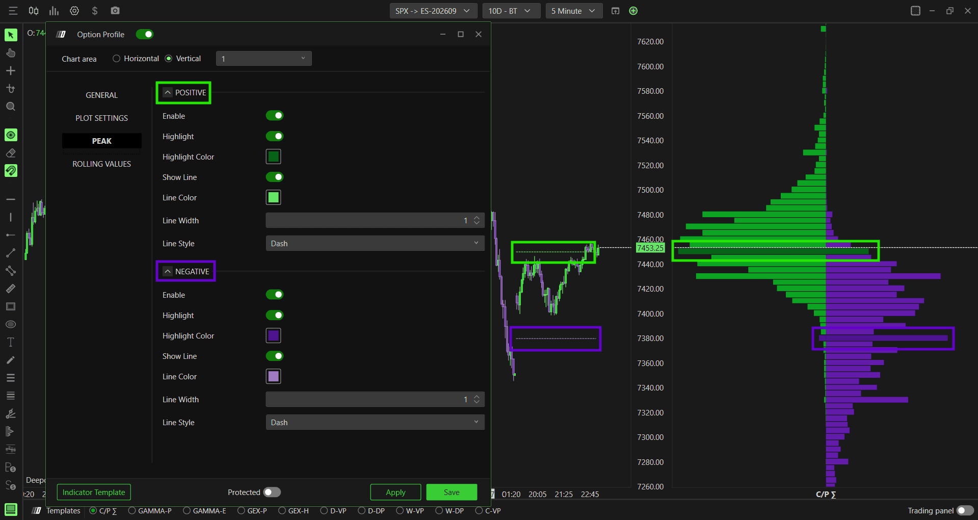This screenshot has width=978, height=520.
Task: Open the PEAK settings tab
Action: pyautogui.click(x=101, y=141)
